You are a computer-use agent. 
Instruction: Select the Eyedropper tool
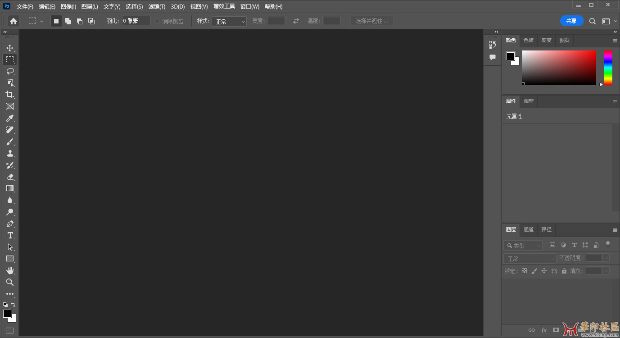(x=10, y=118)
